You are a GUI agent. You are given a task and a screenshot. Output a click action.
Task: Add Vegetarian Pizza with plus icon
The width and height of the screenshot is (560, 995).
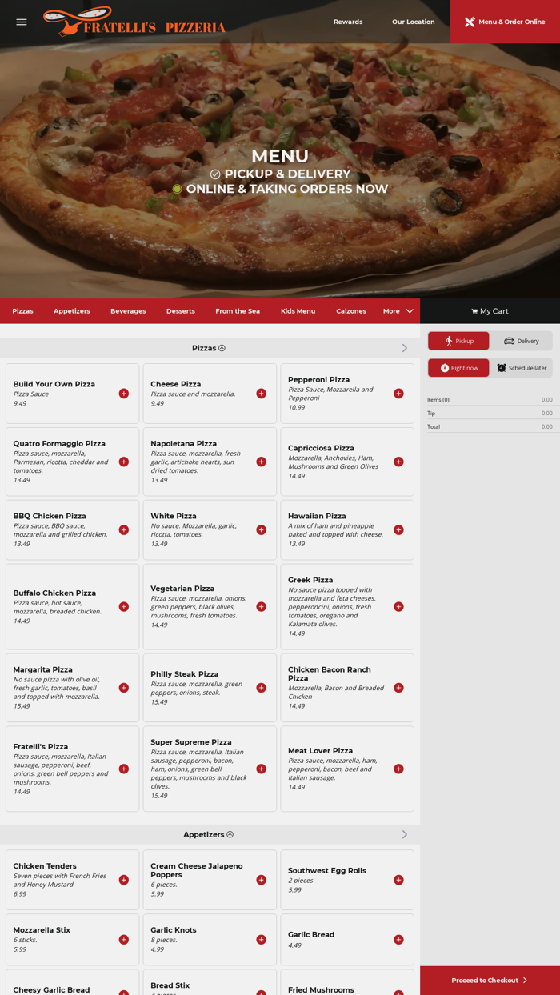(x=262, y=606)
